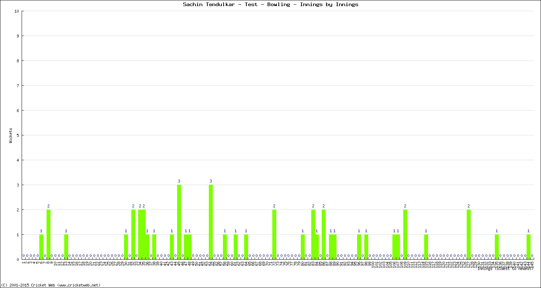Image resolution: width=541 pixels, height=288 pixels.
Task: Click the 1-wicket bar at innings 135
Action: point(497,247)
